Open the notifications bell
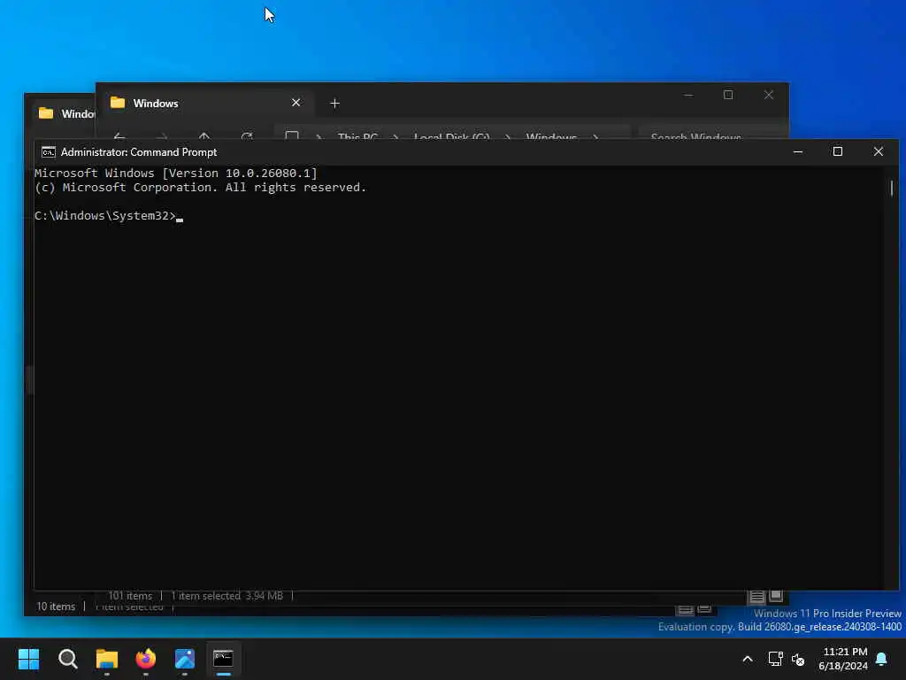 [x=882, y=659]
